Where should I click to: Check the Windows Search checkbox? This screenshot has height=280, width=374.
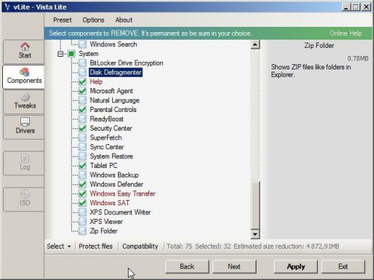[x=82, y=45]
